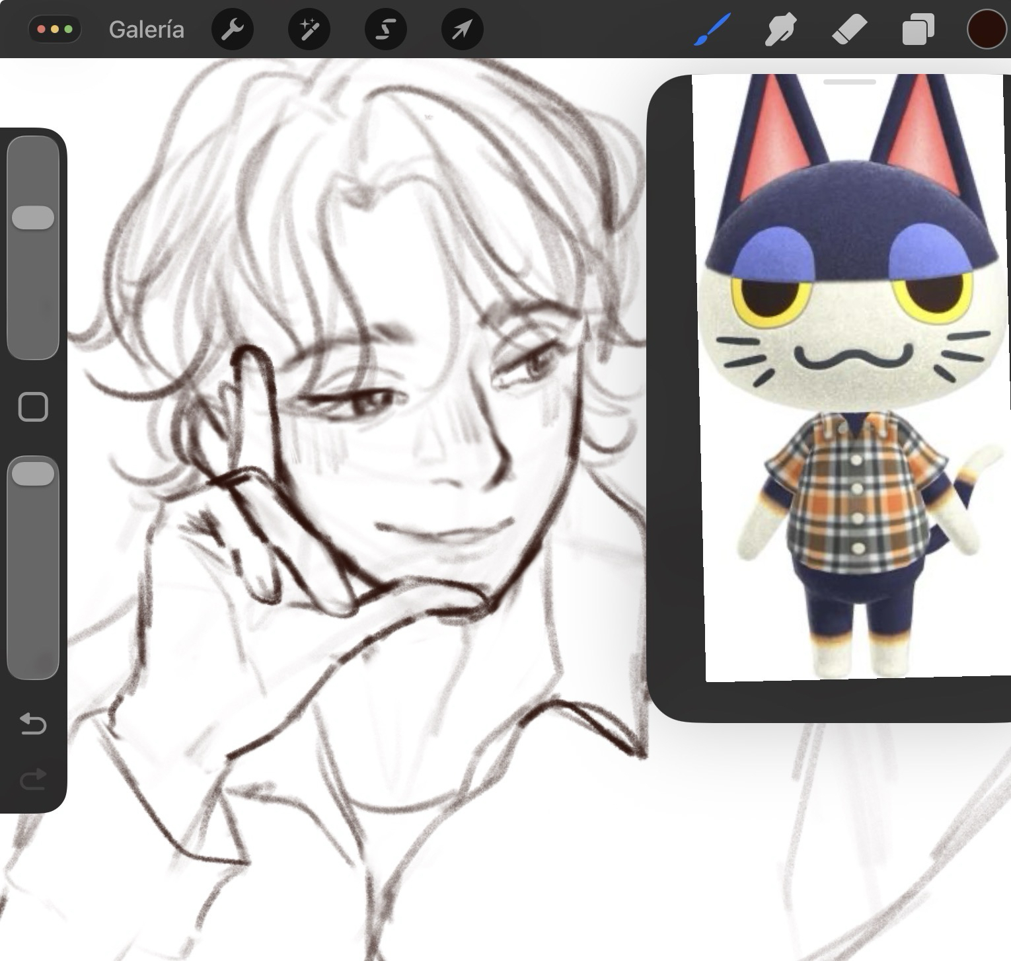Open the Adjustments magic wand menu

(x=309, y=30)
